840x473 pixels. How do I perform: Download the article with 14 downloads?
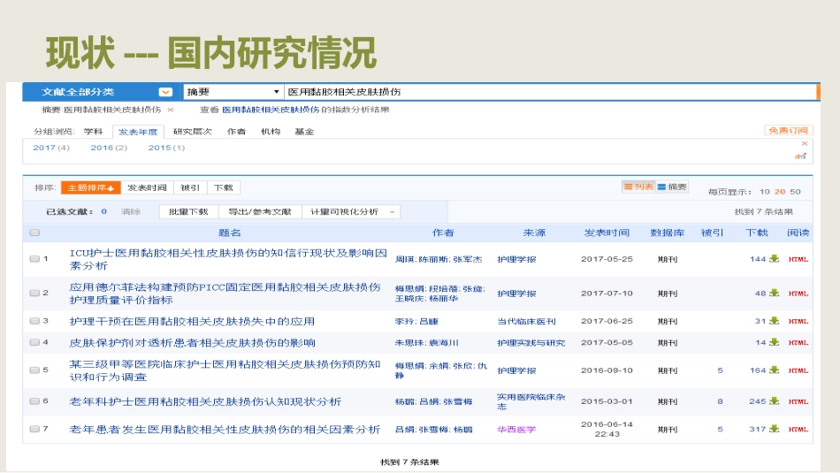click(x=774, y=342)
